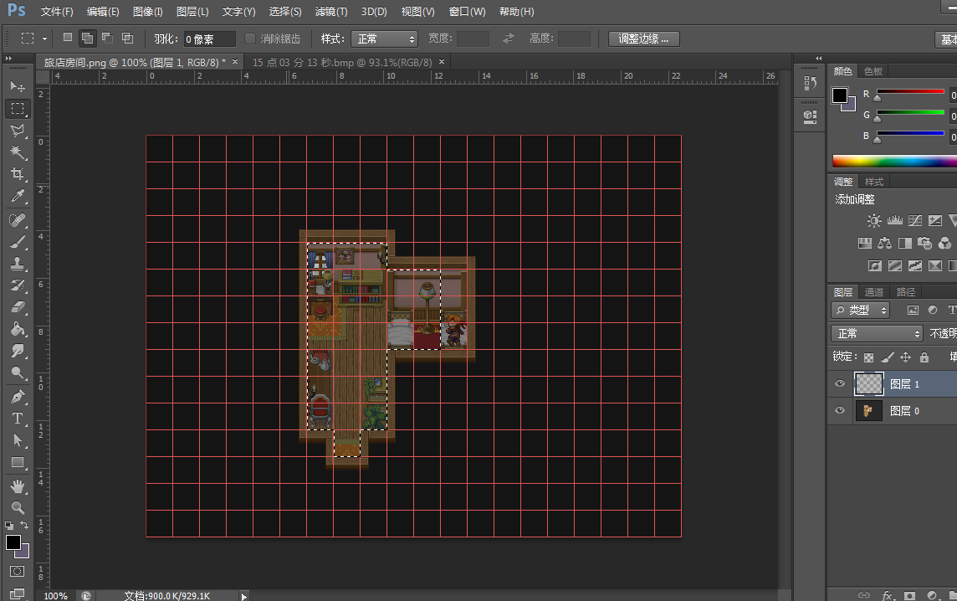Toggle Quick Mask mode
The image size is (957, 601).
click(17, 572)
